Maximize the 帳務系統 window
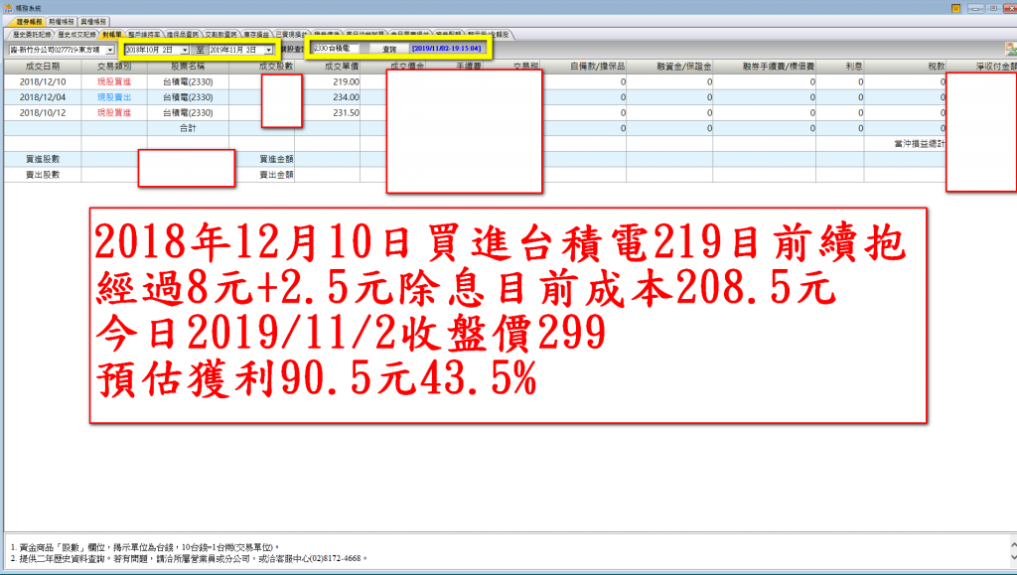This screenshot has height=575, width=1017. tap(993, 8)
